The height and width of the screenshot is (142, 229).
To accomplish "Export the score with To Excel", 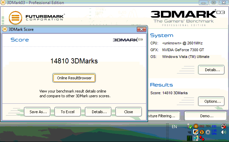I will [67, 111].
